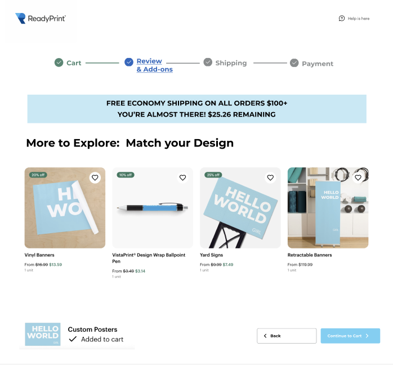Go back with the Back button

click(x=287, y=336)
